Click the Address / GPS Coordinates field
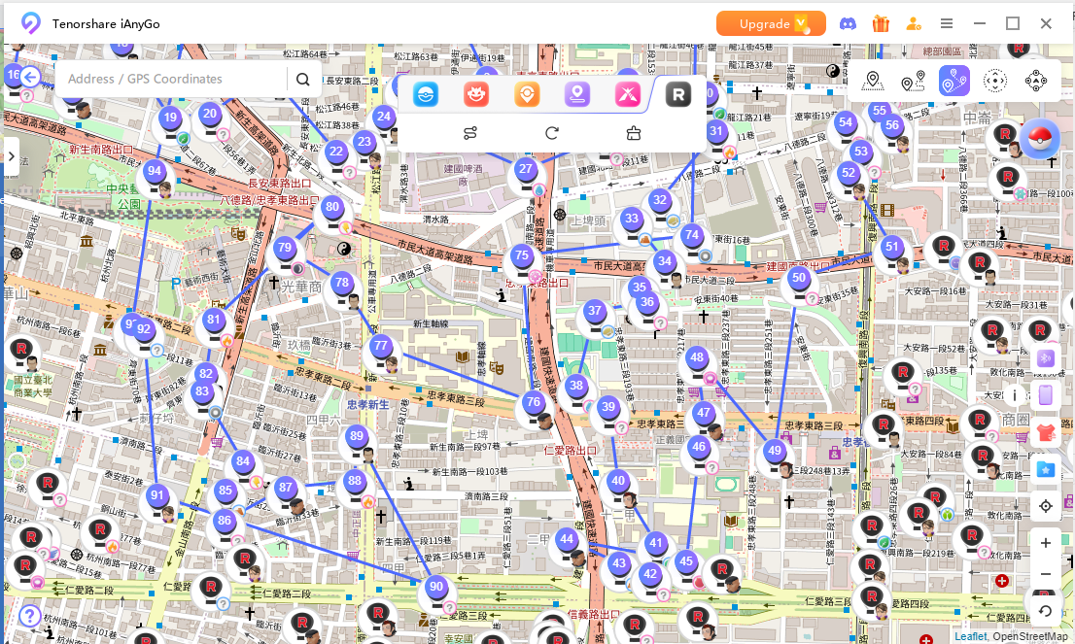Viewport: 1075px width, 644px height. (x=165, y=79)
